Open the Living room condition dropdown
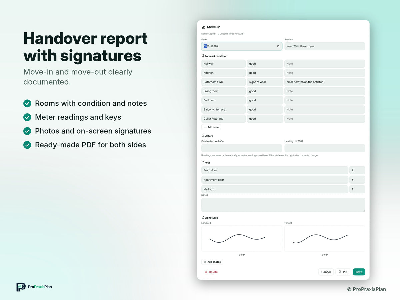 (x=265, y=91)
